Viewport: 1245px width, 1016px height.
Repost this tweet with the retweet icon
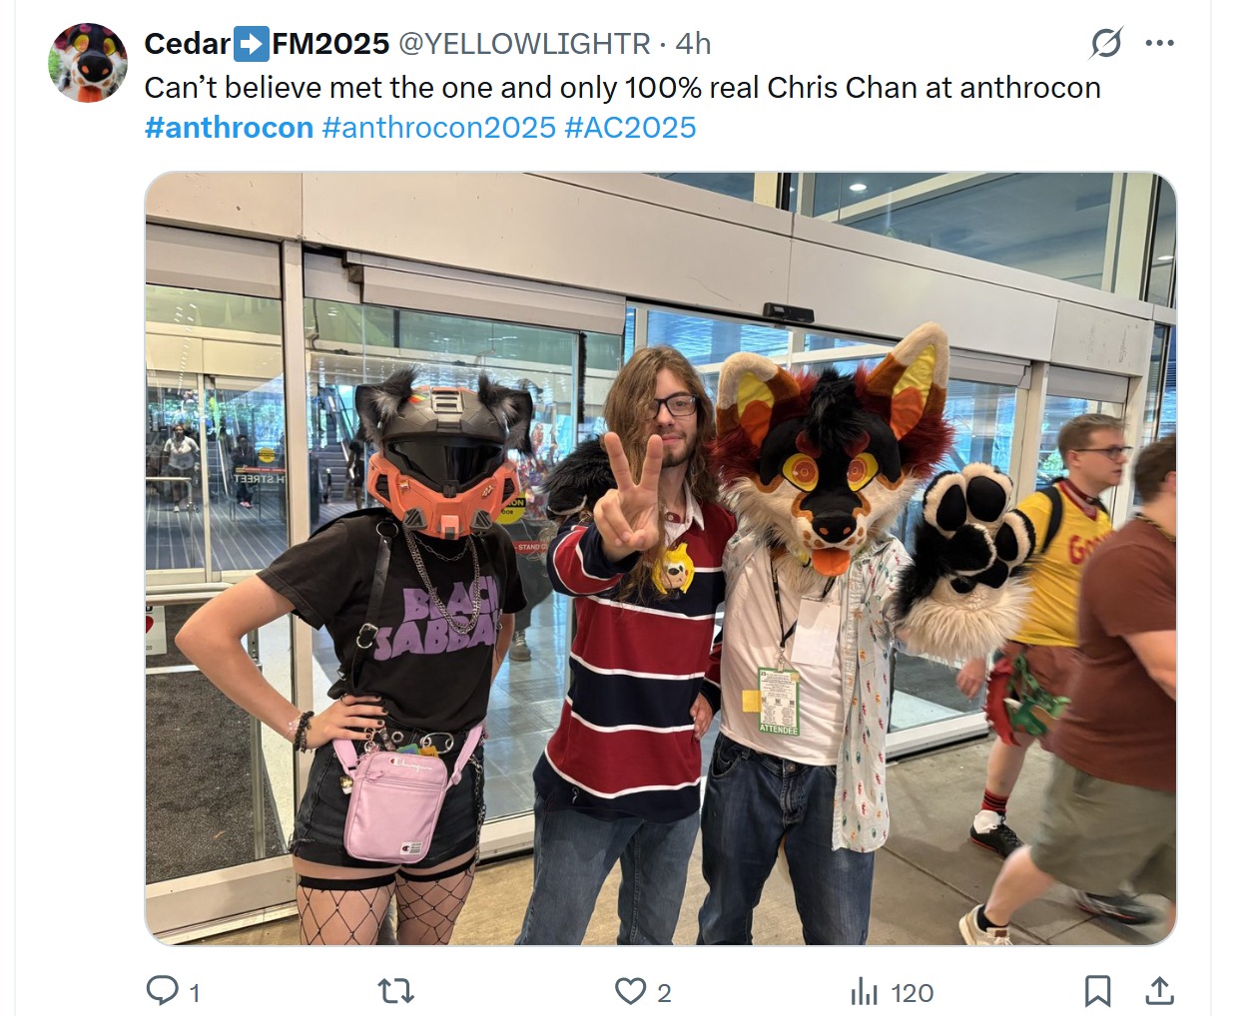pyautogui.click(x=396, y=991)
